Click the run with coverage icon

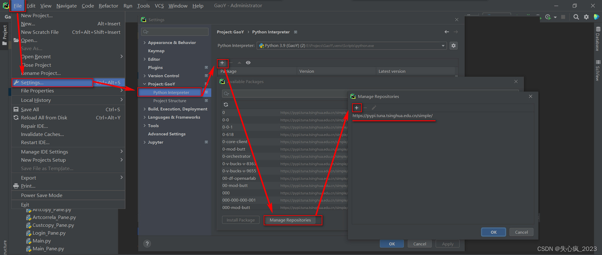(548, 17)
